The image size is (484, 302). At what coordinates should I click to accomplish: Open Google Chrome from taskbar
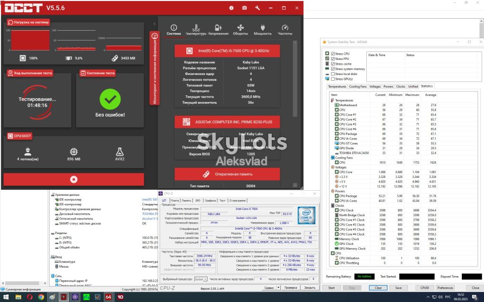point(41,297)
